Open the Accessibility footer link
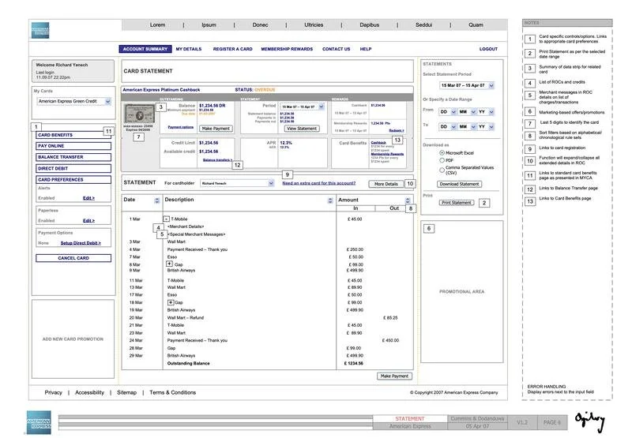632x438 pixels. (89, 392)
